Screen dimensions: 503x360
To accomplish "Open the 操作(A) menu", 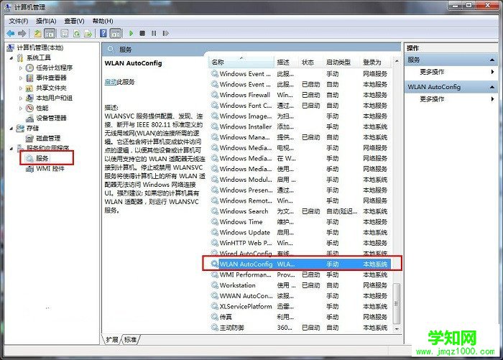I will tap(46, 21).
